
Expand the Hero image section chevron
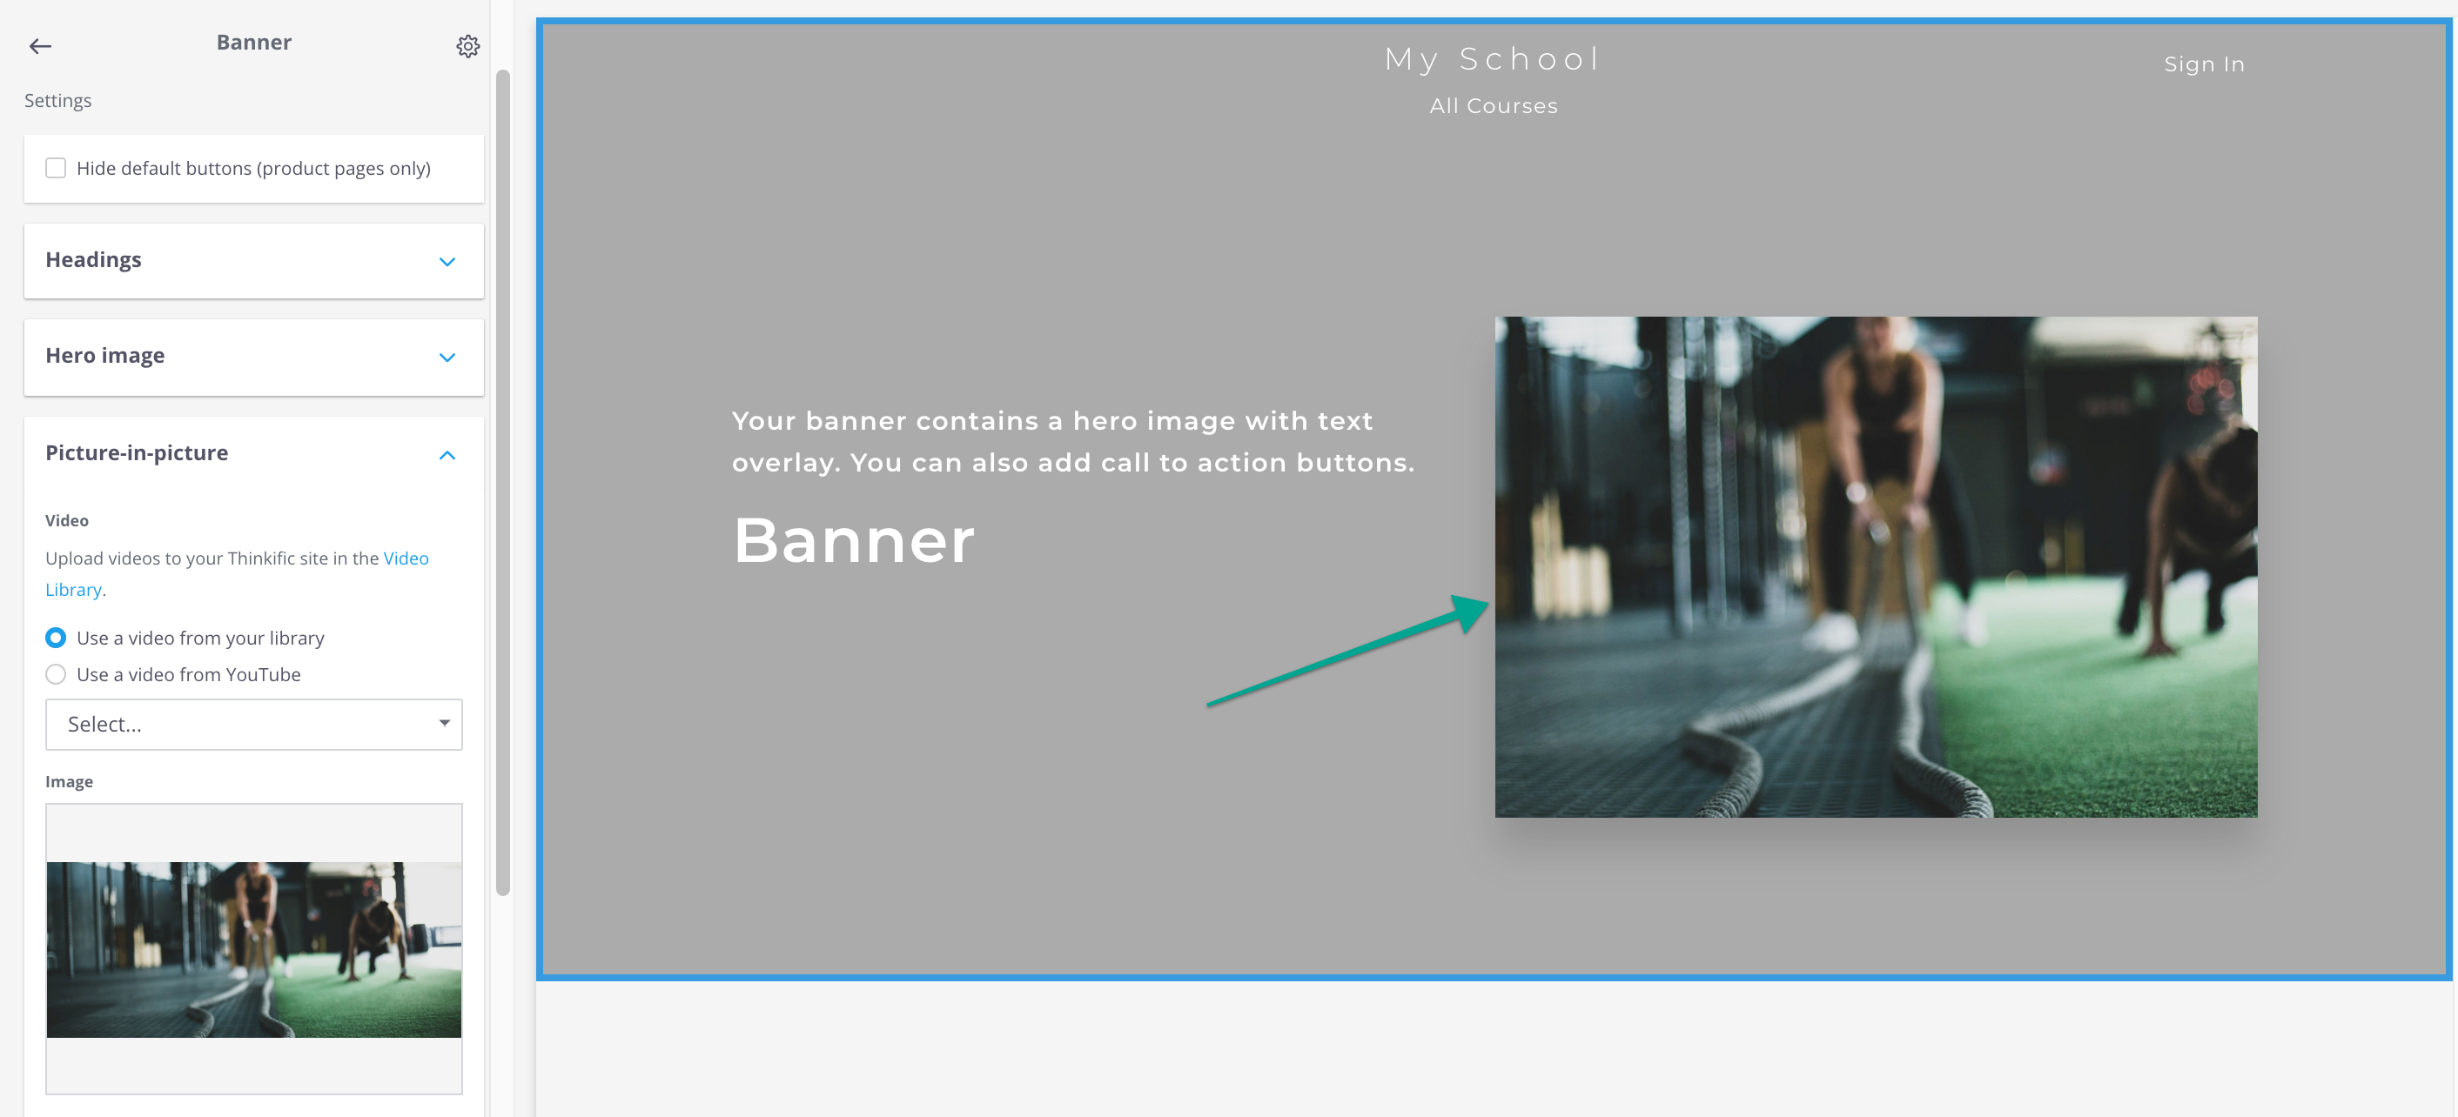(x=447, y=357)
